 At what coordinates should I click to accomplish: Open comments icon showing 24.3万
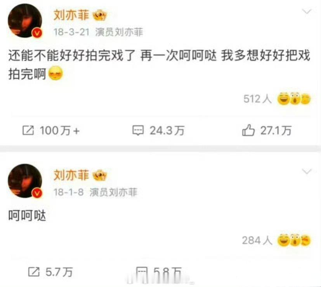138,130
